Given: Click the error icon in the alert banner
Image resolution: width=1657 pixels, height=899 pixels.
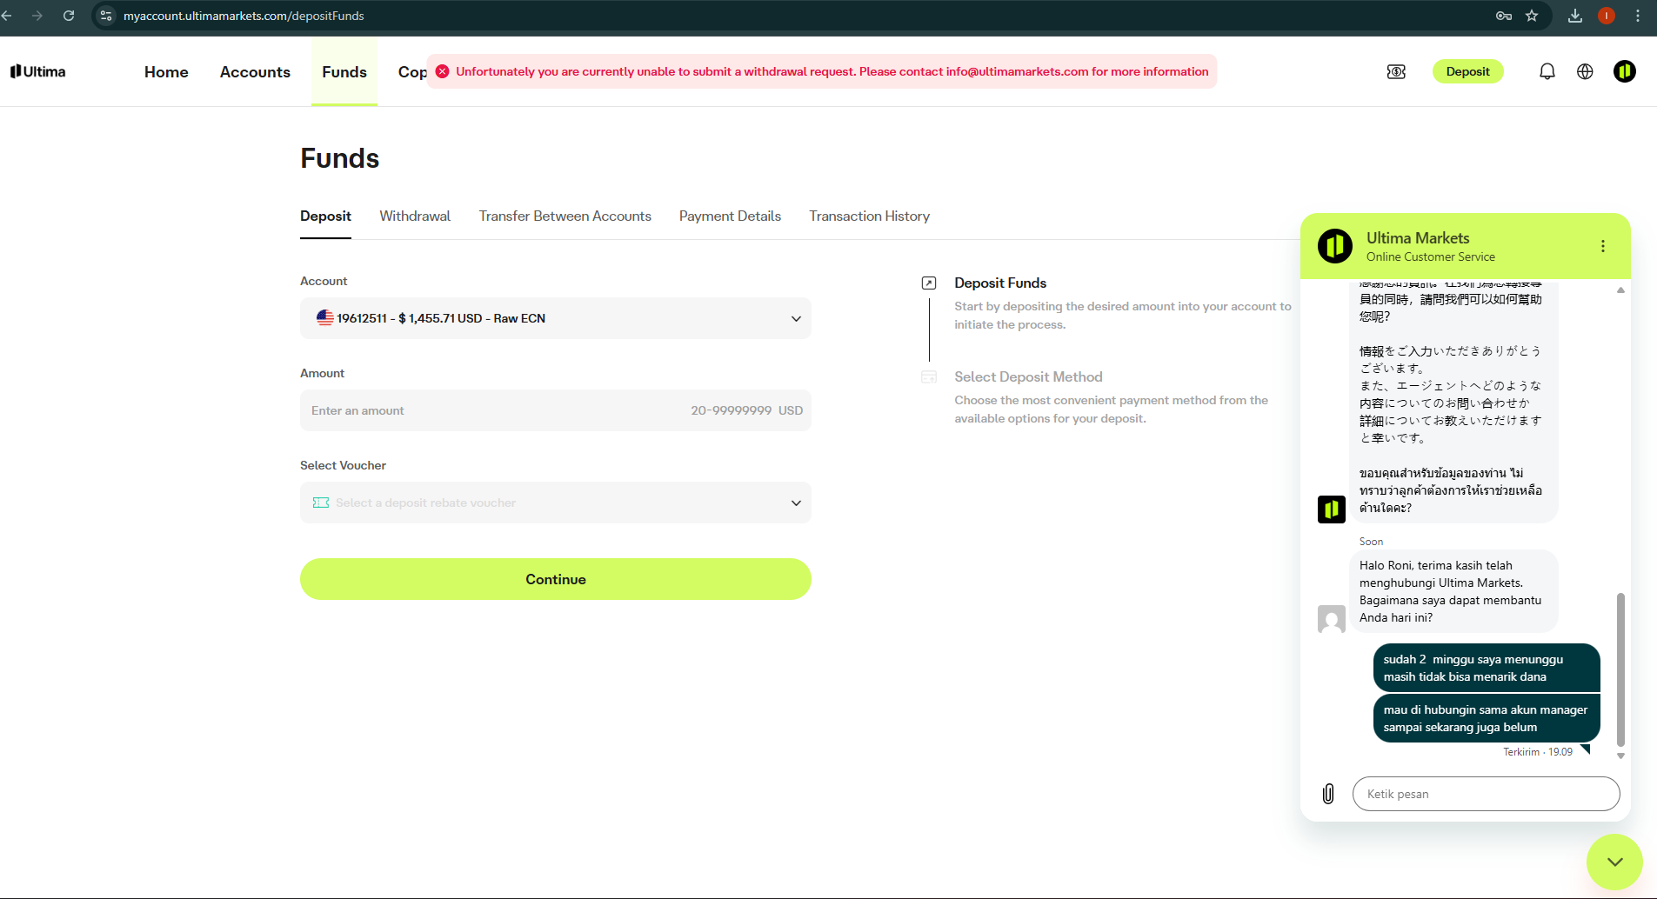Looking at the screenshot, I should [x=443, y=71].
